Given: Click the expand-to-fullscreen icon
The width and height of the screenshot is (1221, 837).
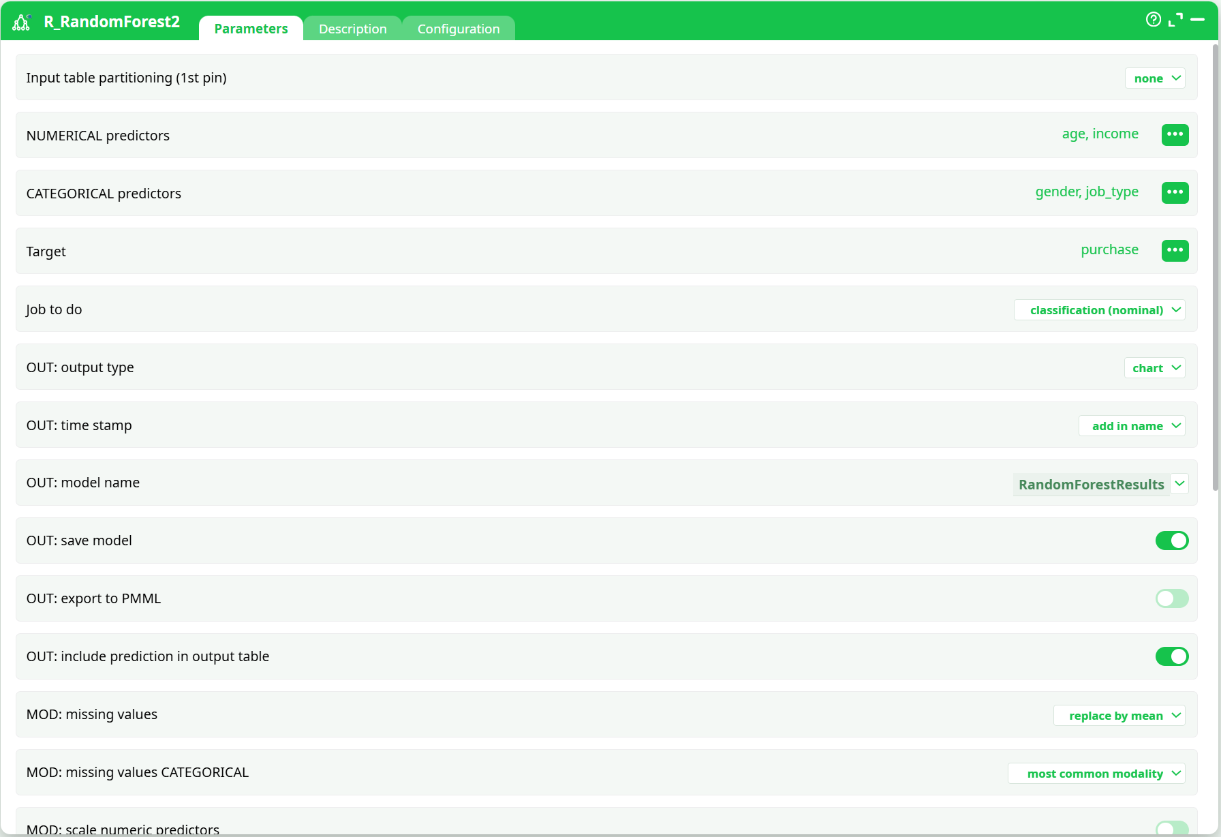Looking at the screenshot, I should 1176,20.
